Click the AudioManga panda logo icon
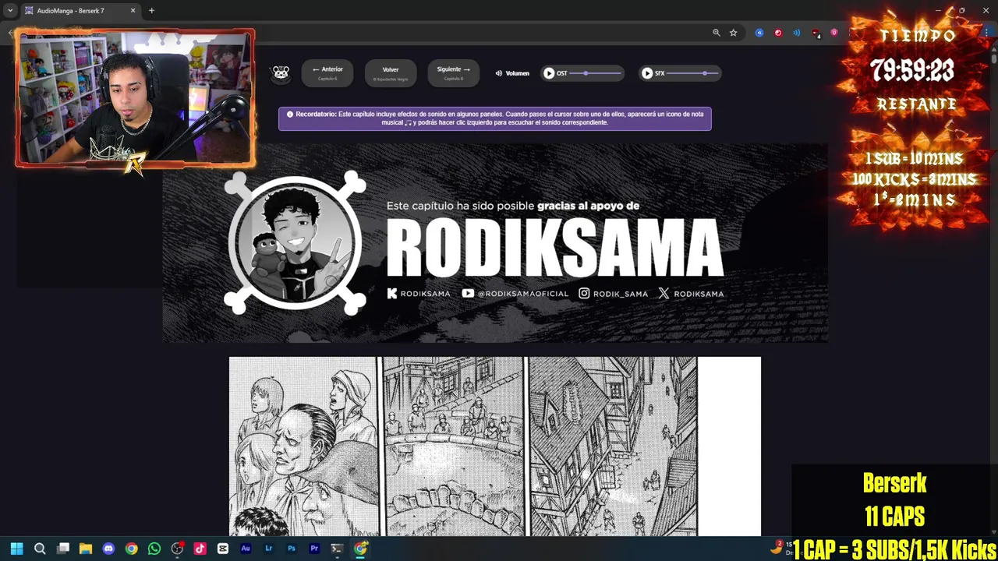The image size is (998, 561). (x=280, y=73)
